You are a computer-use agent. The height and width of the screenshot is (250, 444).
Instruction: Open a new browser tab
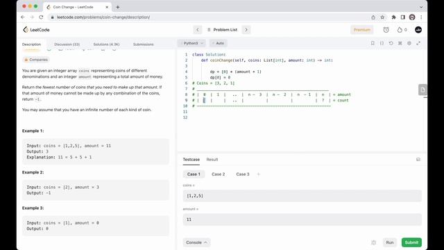click(118, 7)
